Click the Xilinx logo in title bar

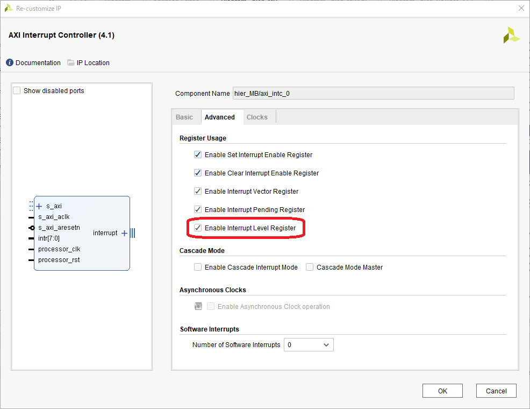[x=9, y=8]
